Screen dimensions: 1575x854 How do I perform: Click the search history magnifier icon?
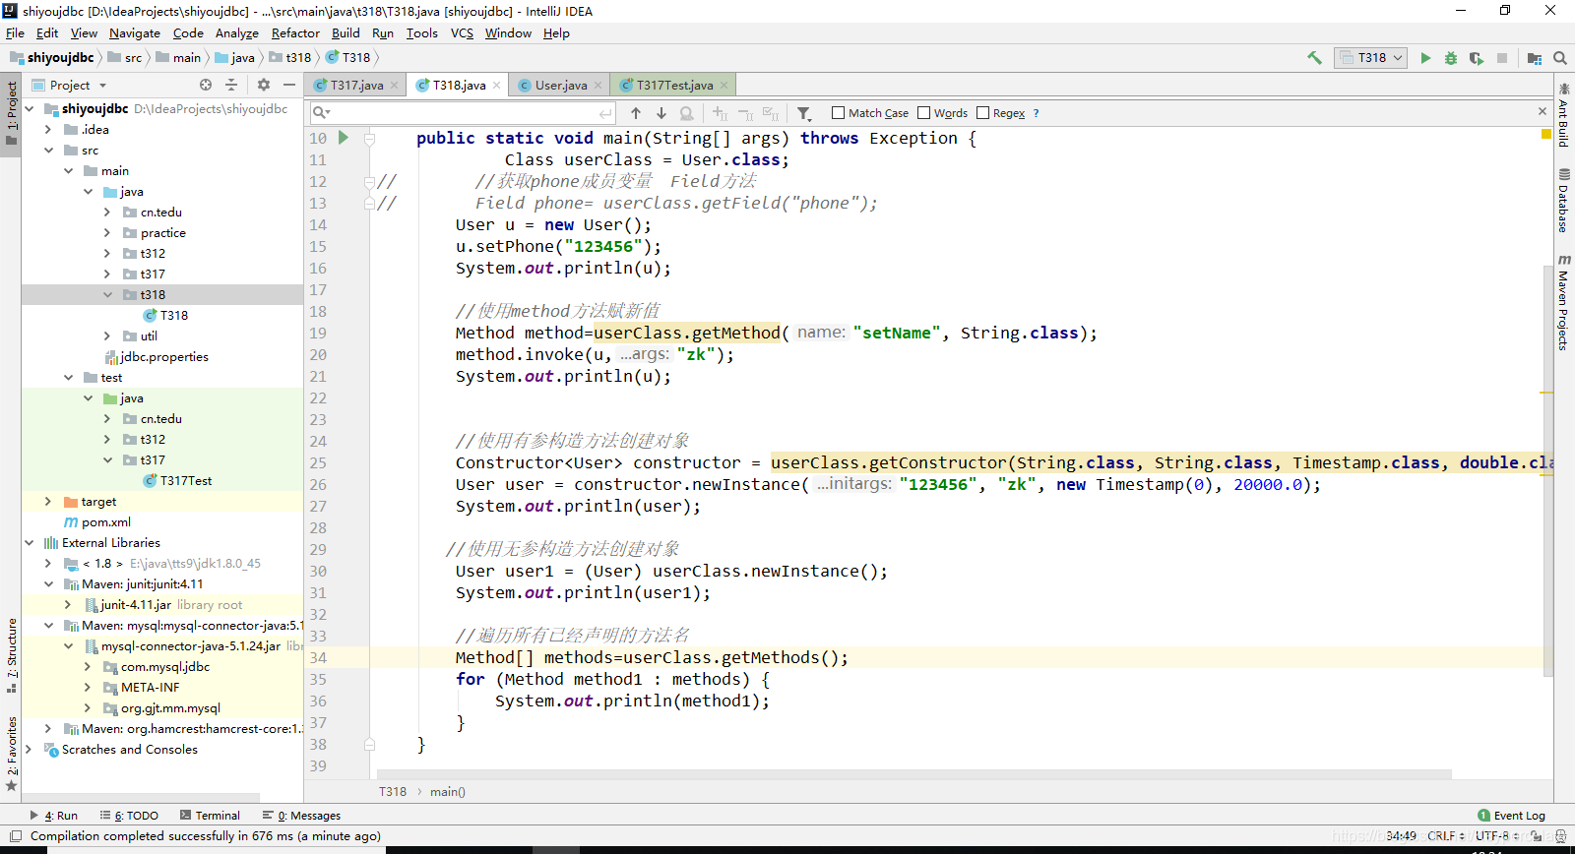point(321,113)
